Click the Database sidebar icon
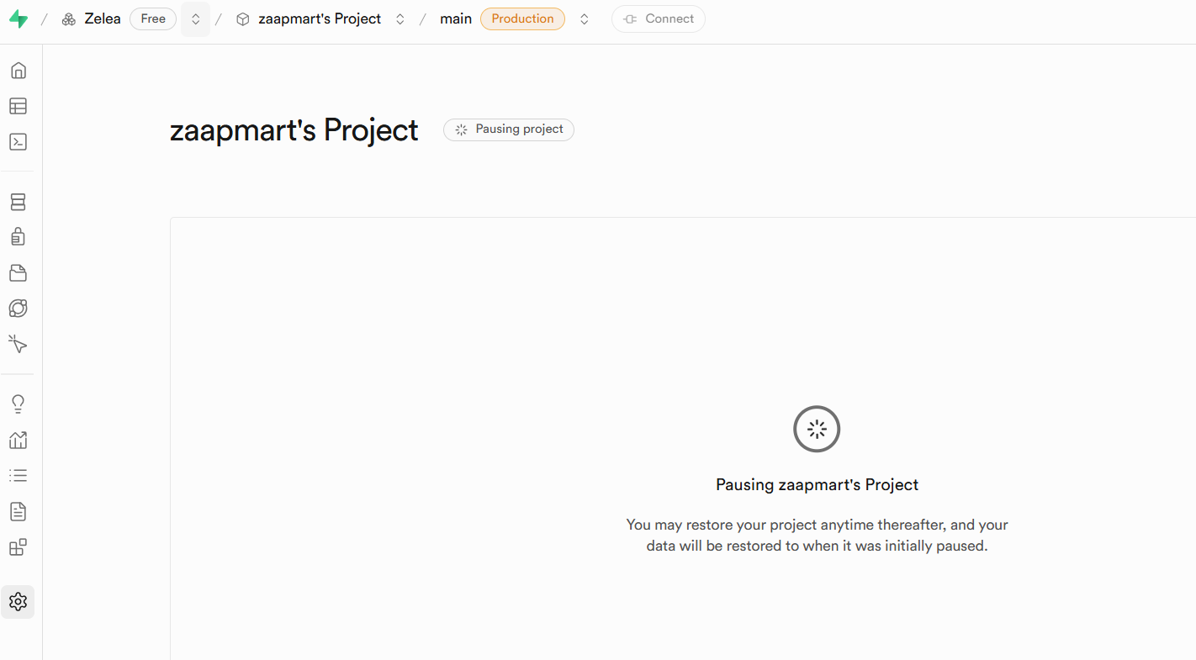The width and height of the screenshot is (1196, 660). pyautogui.click(x=18, y=201)
